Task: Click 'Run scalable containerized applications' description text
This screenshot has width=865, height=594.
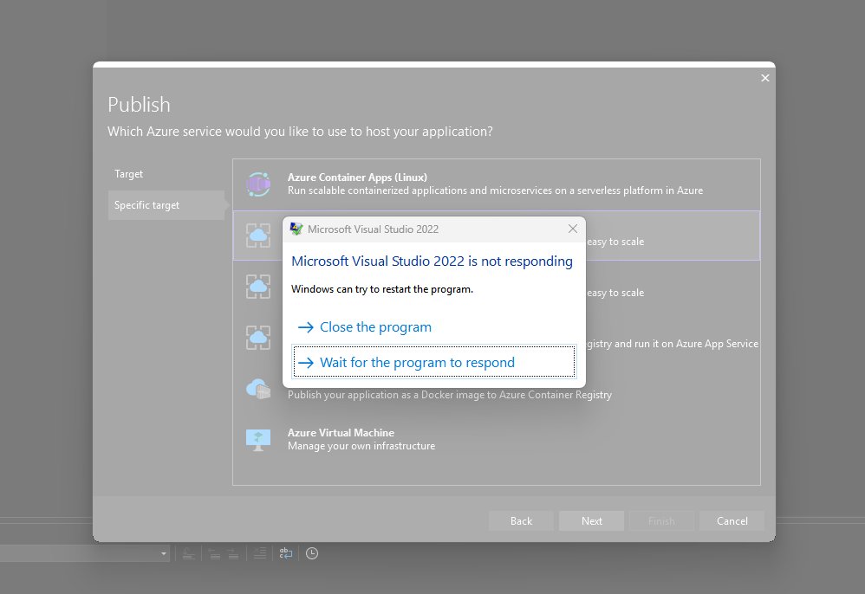Action: tap(495, 190)
